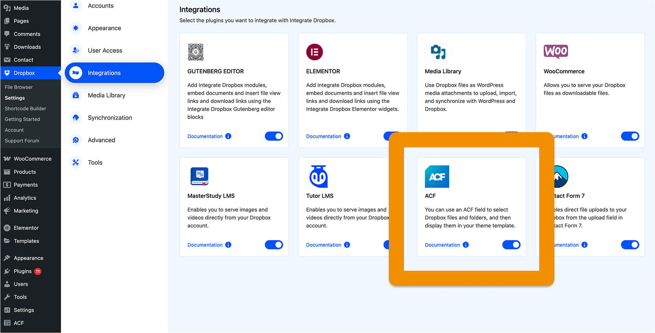Screen dimensions: 655x333
Task: Click the Appearance brush icon in admin sidebar
Action: coord(7,258)
